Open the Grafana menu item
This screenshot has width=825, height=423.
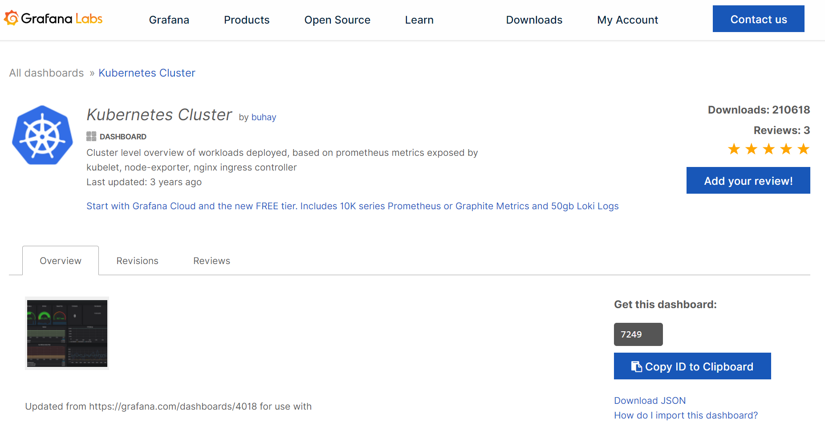[x=169, y=20]
